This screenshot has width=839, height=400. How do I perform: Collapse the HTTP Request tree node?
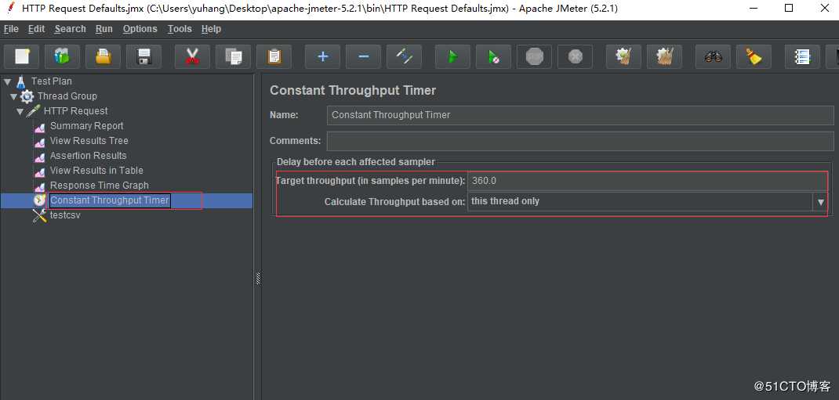20,112
